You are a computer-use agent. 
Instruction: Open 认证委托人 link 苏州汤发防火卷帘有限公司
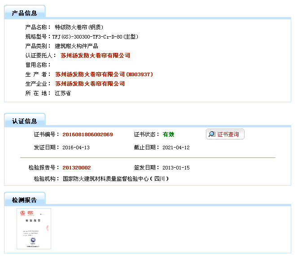click(95, 56)
